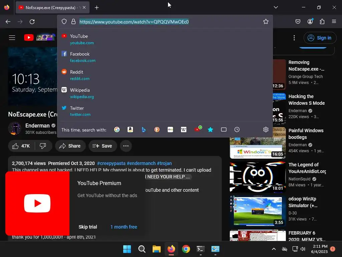
Task: Select Reddit suggestion in URL dropdown
Action: tap(165, 75)
